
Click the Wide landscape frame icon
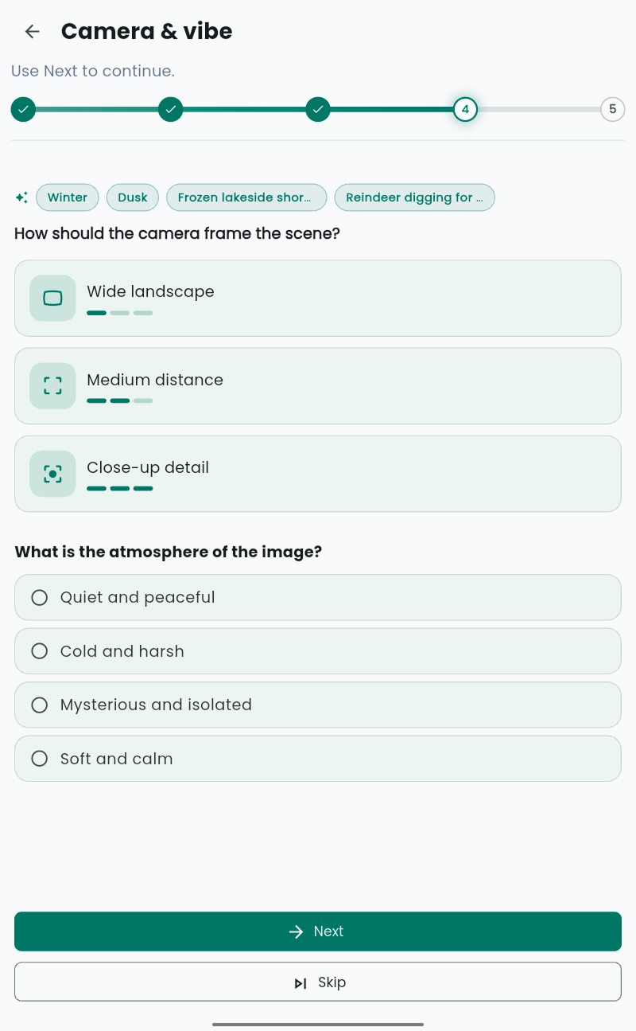coord(52,299)
